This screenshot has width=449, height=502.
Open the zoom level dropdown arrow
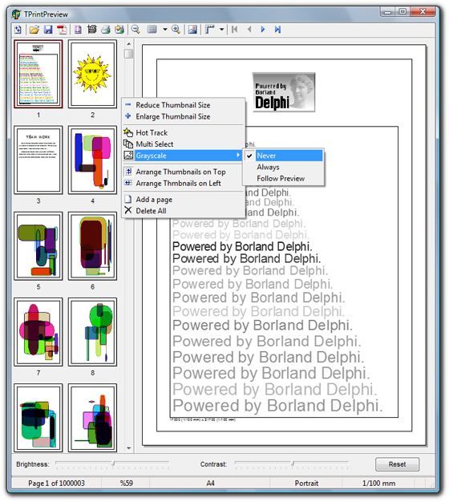pyautogui.click(x=165, y=30)
